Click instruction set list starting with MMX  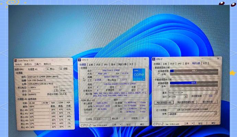click(x=120, y=95)
